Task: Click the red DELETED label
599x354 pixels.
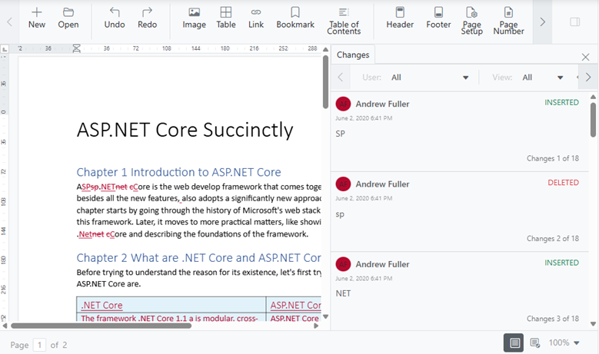Action: (x=563, y=182)
